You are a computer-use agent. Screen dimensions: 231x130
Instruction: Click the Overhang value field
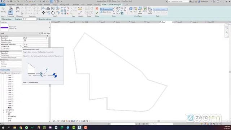point(29,19)
